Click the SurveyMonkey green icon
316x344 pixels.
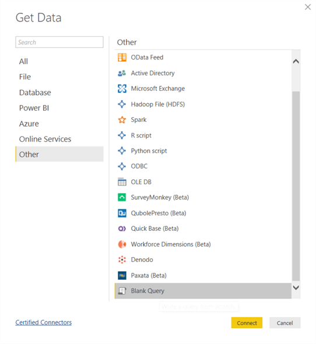tap(122, 198)
